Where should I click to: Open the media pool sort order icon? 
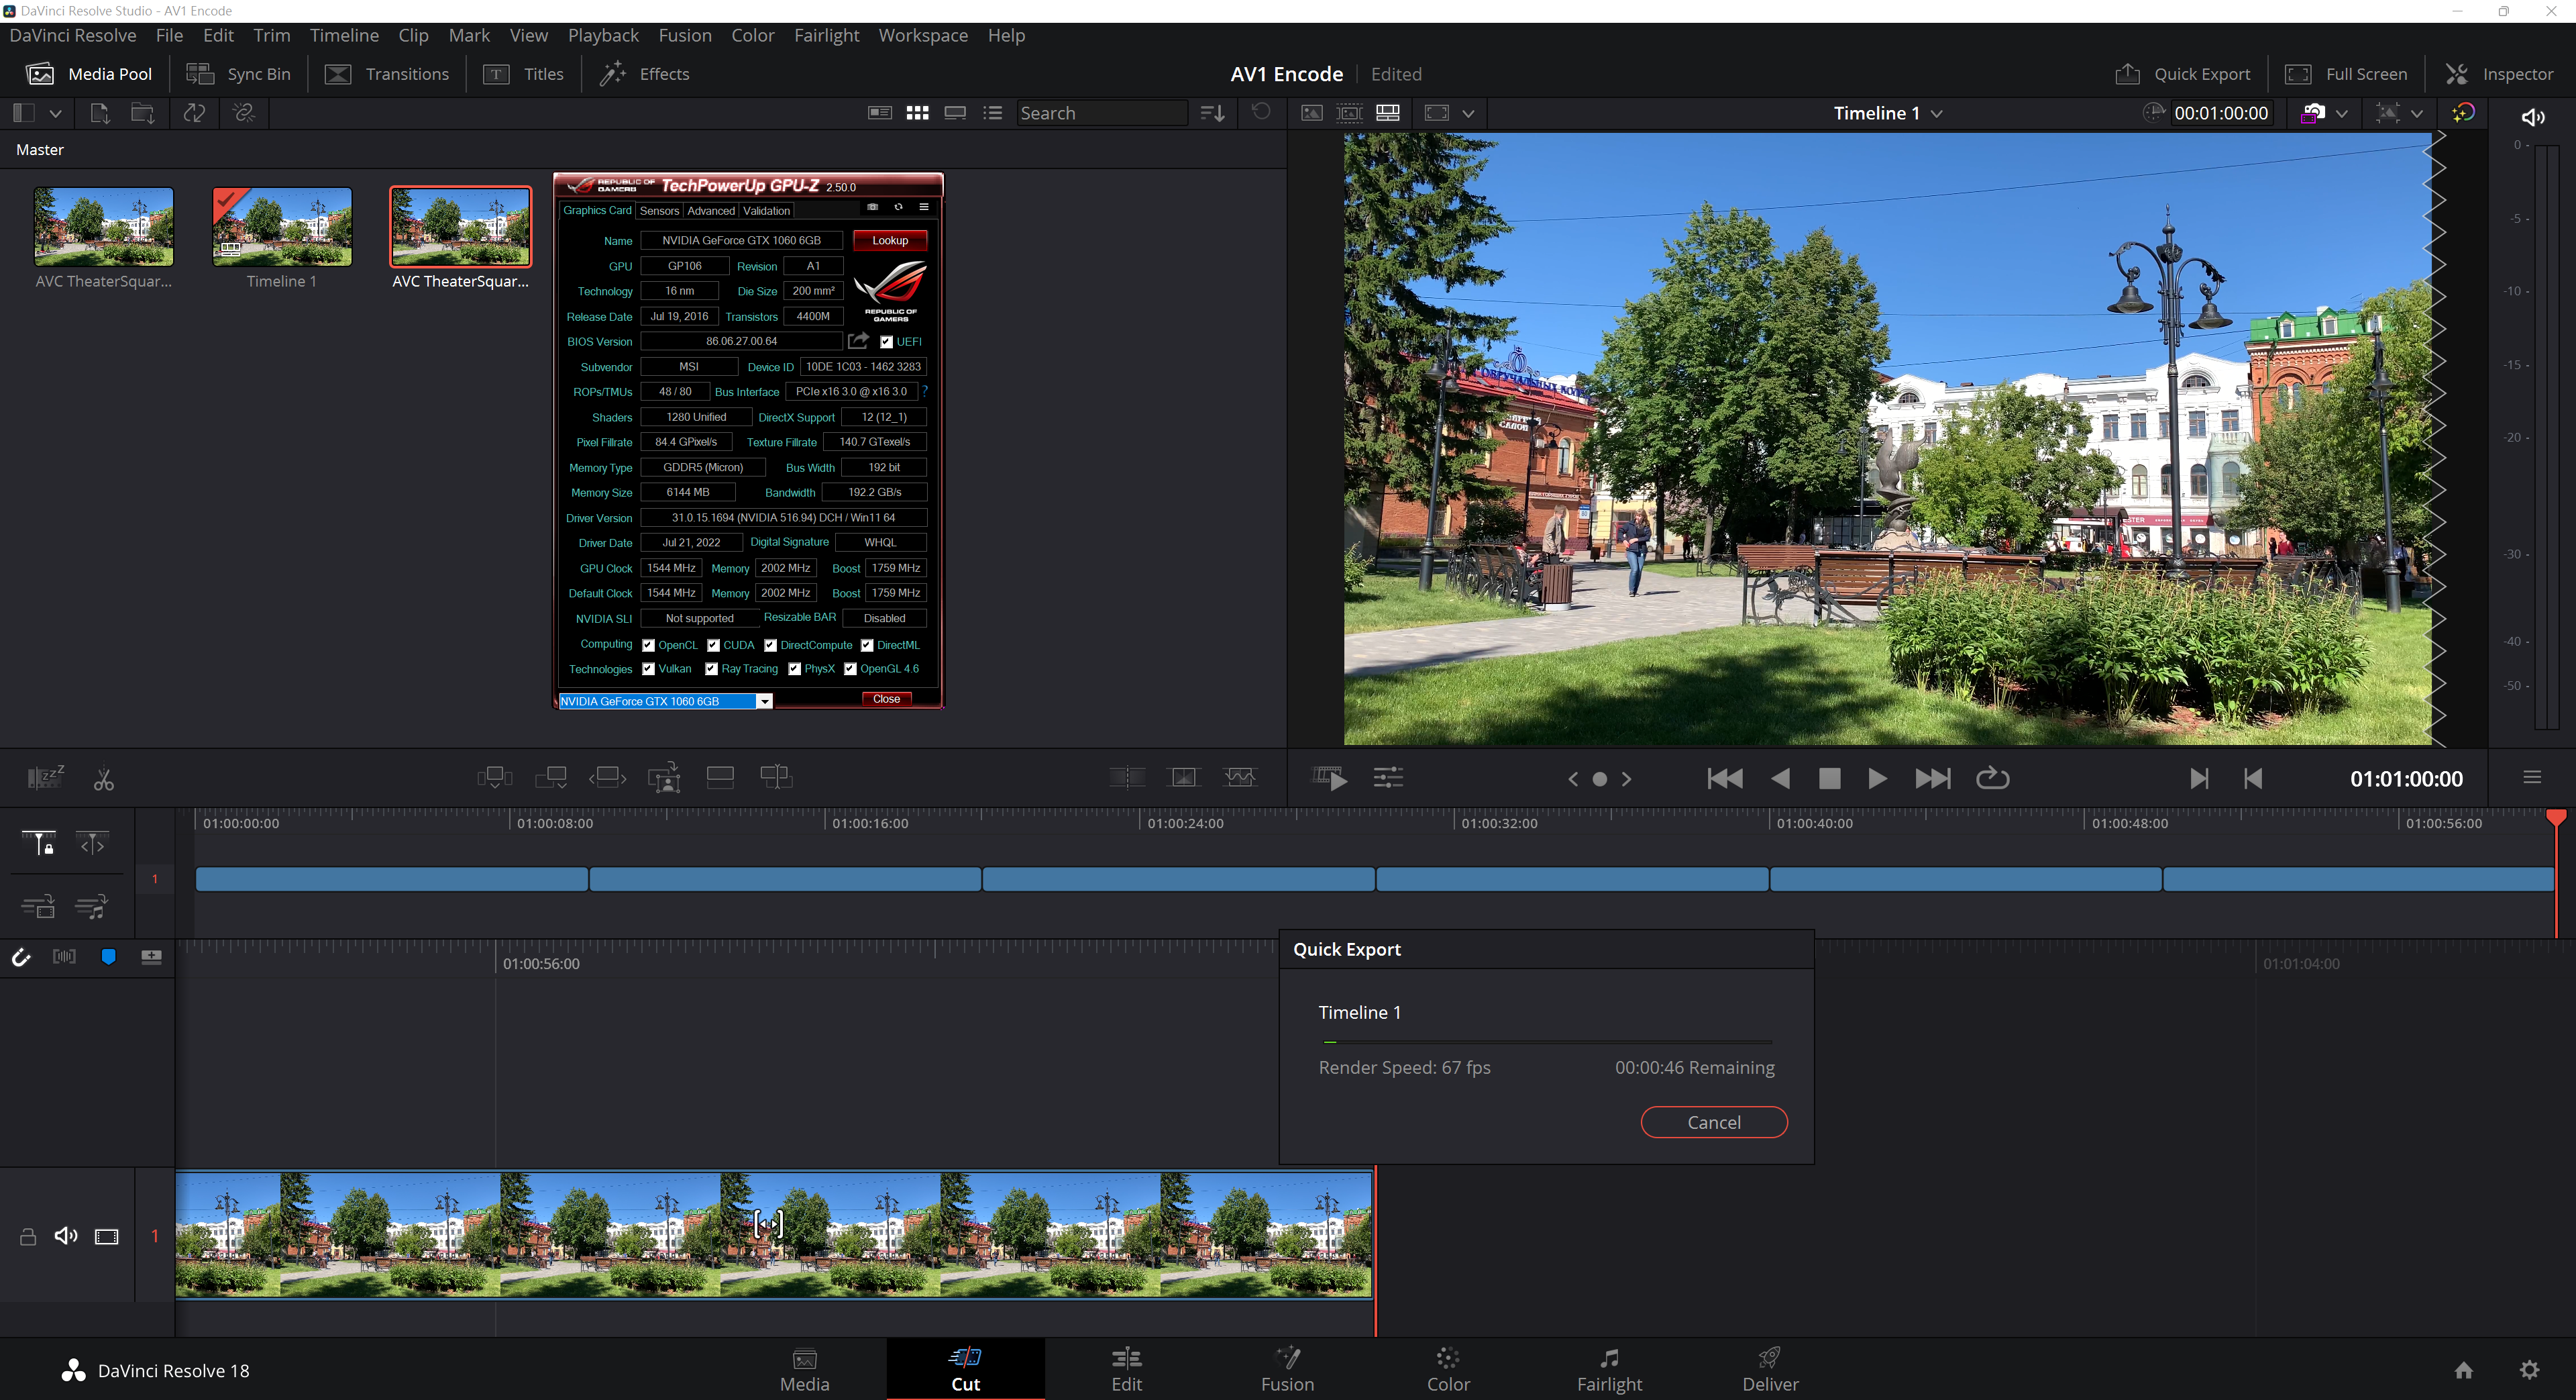1212,113
